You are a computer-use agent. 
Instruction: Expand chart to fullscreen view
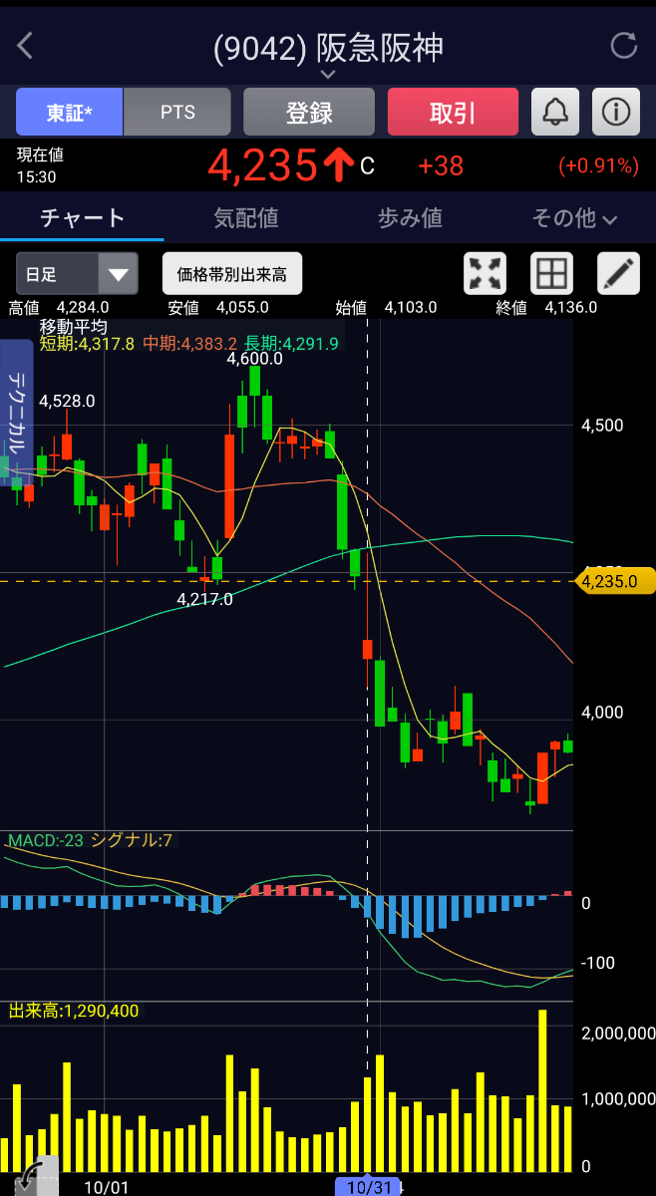tap(486, 273)
